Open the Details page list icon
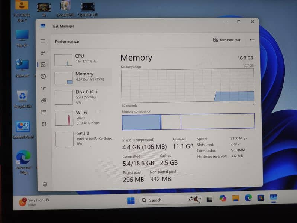Image resolution: width=297 pixels, height=223 pixels. point(44,112)
